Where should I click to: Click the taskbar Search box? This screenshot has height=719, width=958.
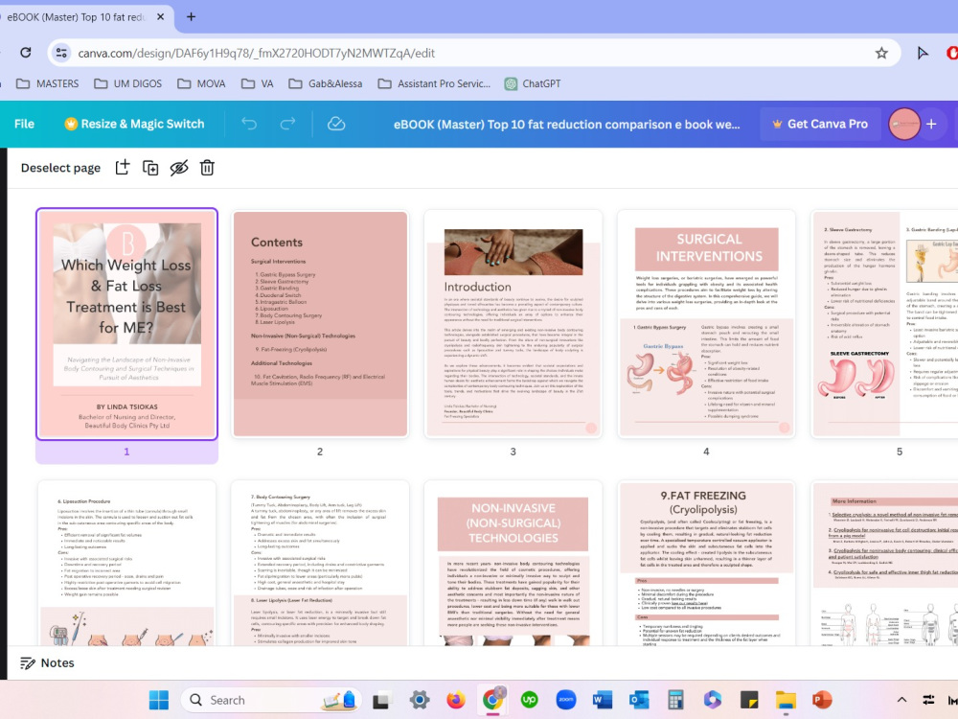pos(271,700)
